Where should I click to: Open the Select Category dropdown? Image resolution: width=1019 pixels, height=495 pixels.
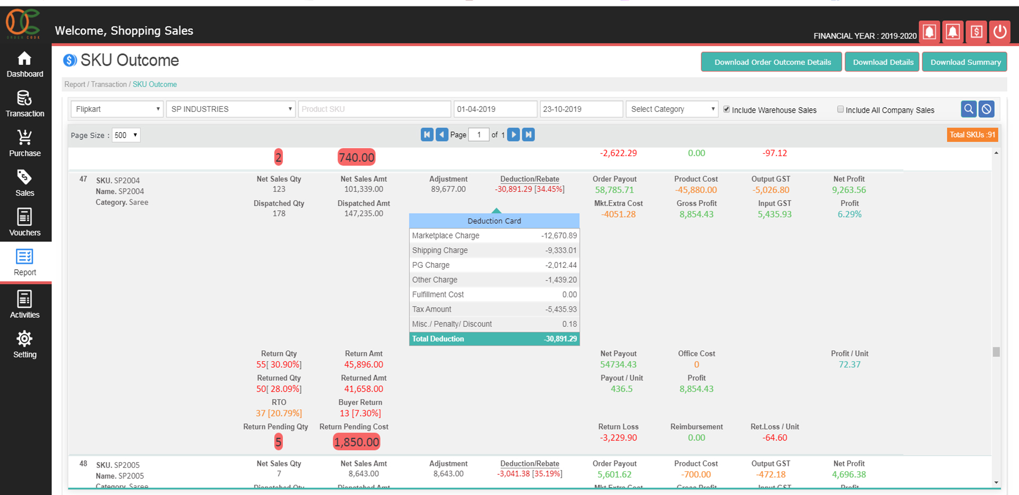[671, 109]
